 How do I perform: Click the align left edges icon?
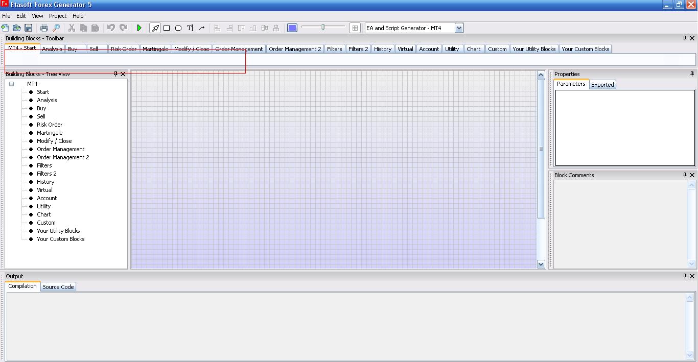[217, 28]
